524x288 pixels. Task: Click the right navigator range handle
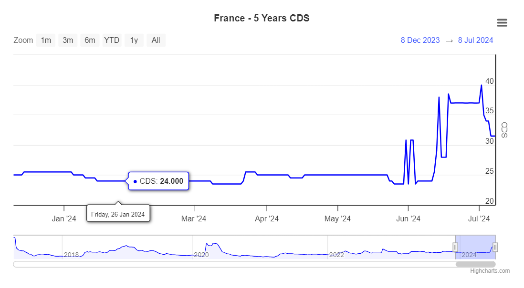click(495, 247)
